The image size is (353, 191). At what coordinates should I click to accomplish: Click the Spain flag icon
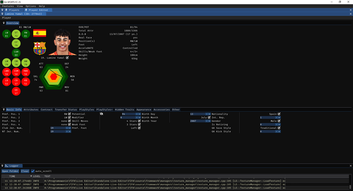point(40,33)
